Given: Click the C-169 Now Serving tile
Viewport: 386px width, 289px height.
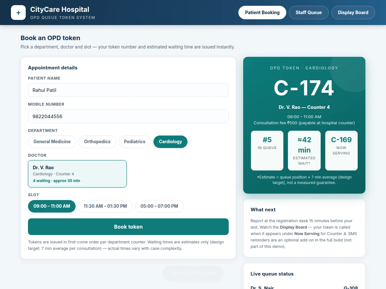Looking at the screenshot, I should click(x=341, y=150).
